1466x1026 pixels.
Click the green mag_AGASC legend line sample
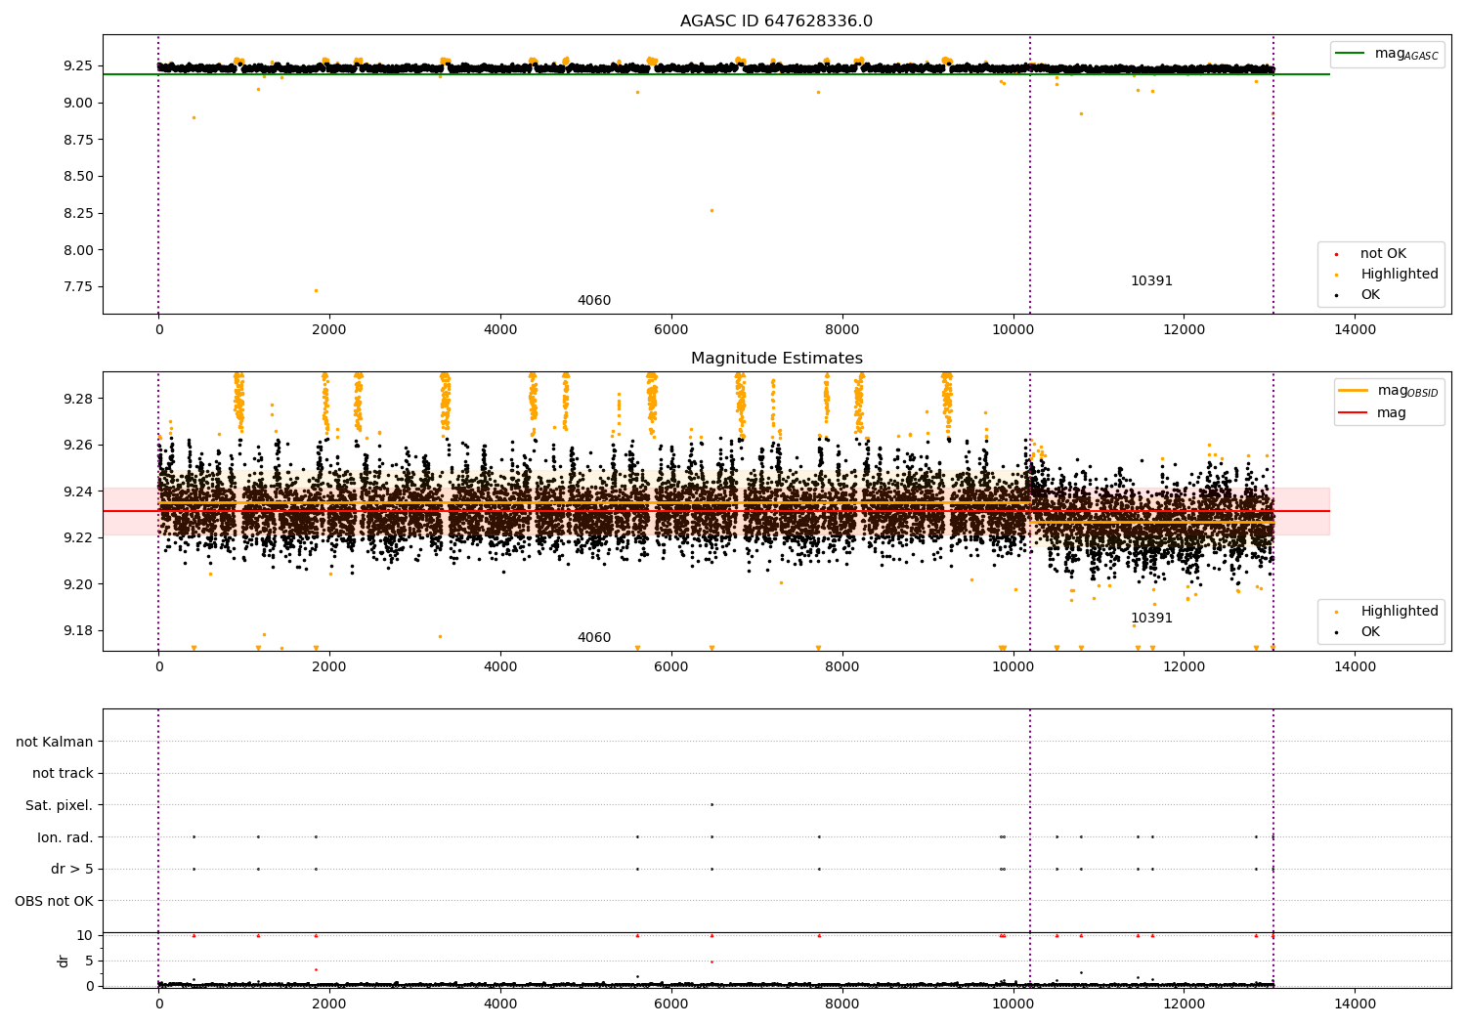click(x=1351, y=54)
